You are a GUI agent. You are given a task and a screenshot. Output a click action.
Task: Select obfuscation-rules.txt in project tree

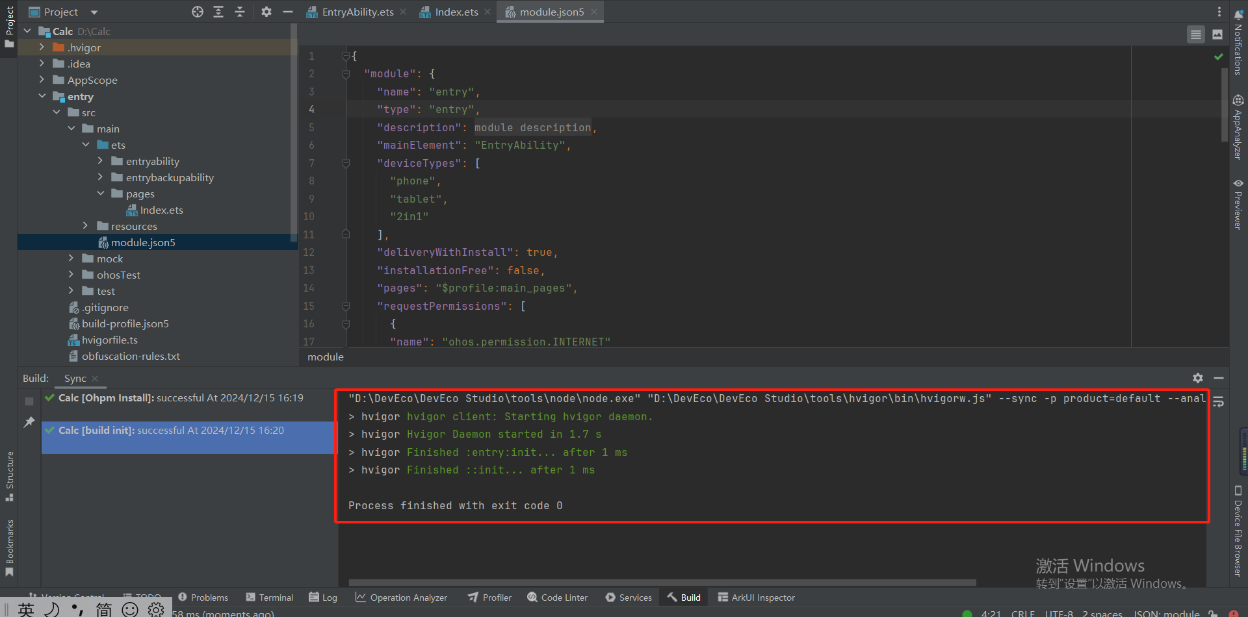coord(125,356)
